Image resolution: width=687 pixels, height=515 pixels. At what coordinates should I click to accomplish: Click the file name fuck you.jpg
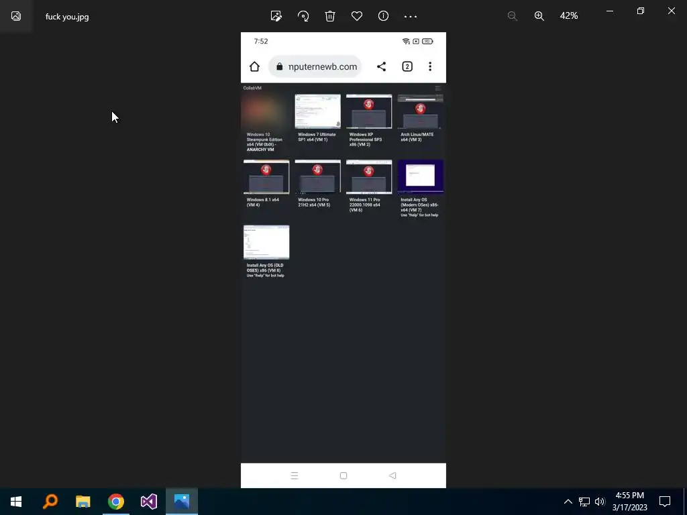[x=67, y=17]
